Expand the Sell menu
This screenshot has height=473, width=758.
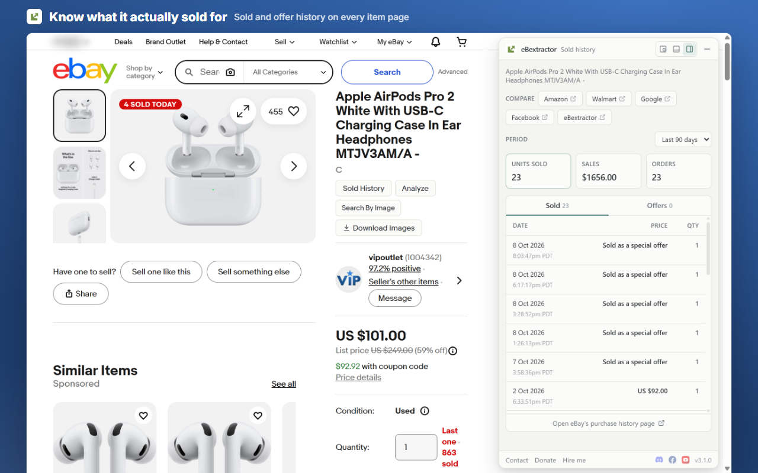pos(284,42)
